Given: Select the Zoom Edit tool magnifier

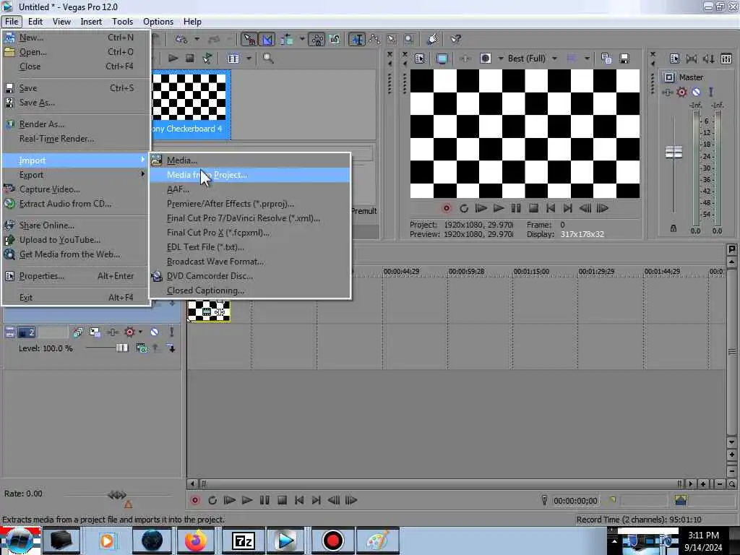Looking at the screenshot, I should (409, 40).
